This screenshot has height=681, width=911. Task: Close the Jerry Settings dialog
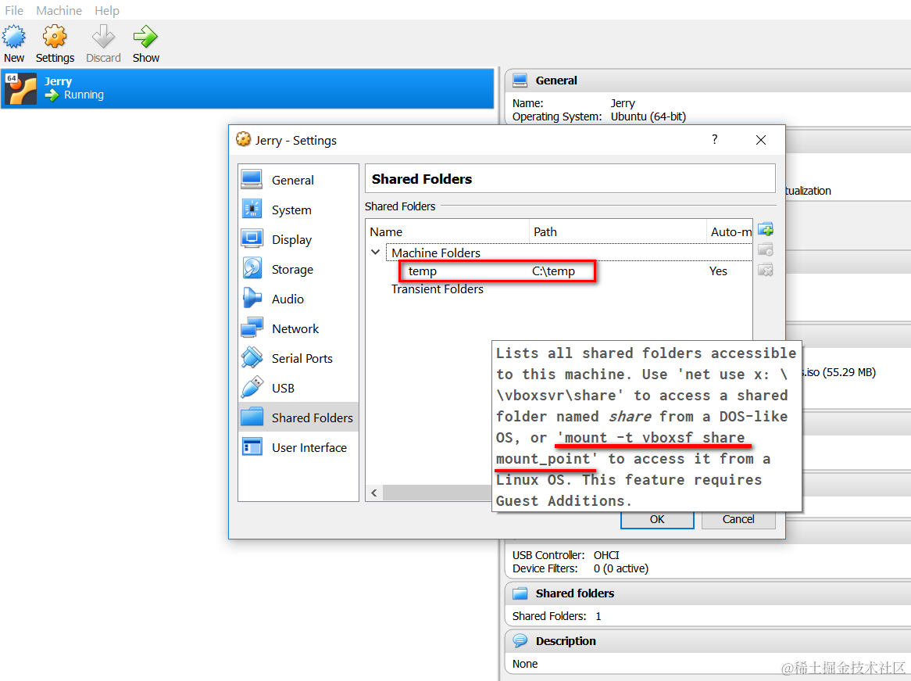point(760,140)
